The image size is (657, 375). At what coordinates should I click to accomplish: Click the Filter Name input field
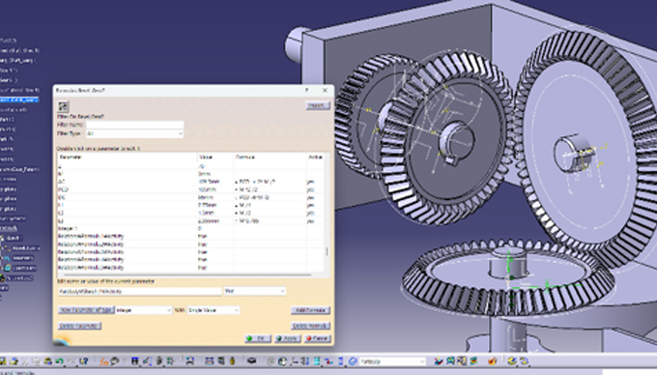click(x=134, y=125)
